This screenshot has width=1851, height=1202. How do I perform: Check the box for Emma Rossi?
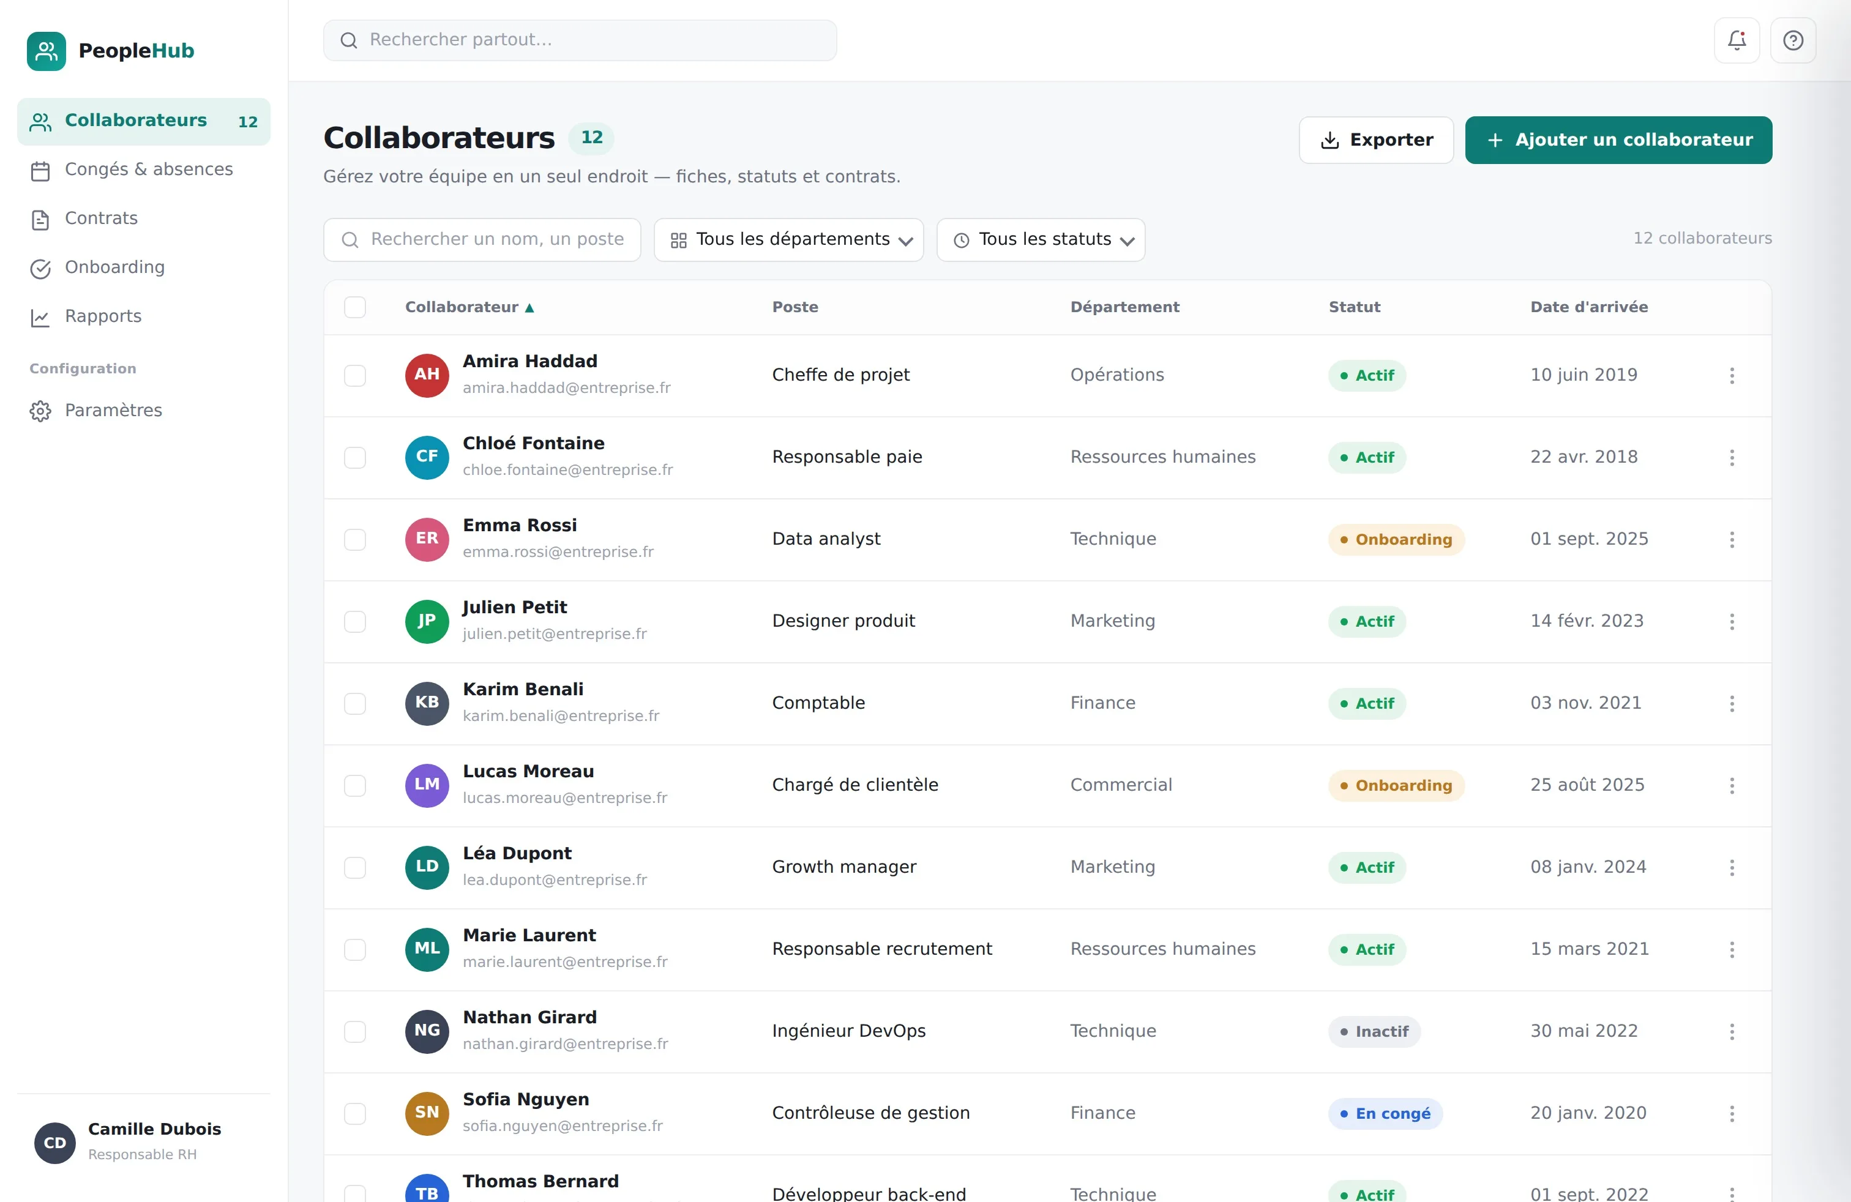tap(354, 540)
